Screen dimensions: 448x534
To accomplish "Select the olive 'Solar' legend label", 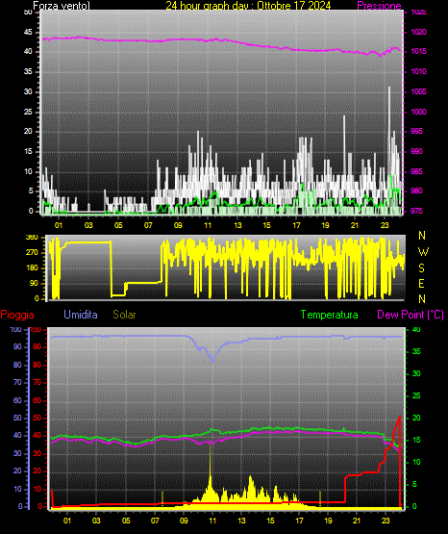I will coord(124,315).
